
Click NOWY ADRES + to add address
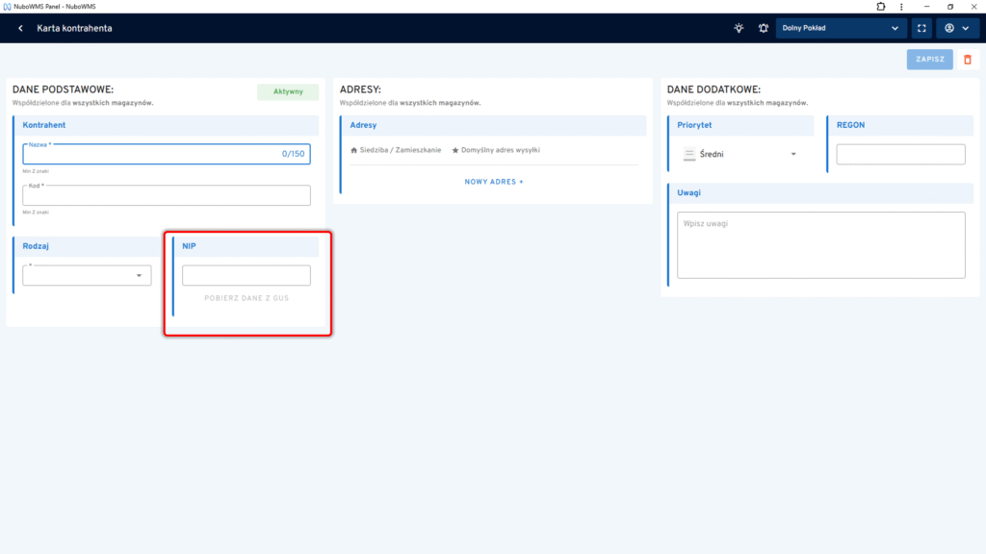494,182
